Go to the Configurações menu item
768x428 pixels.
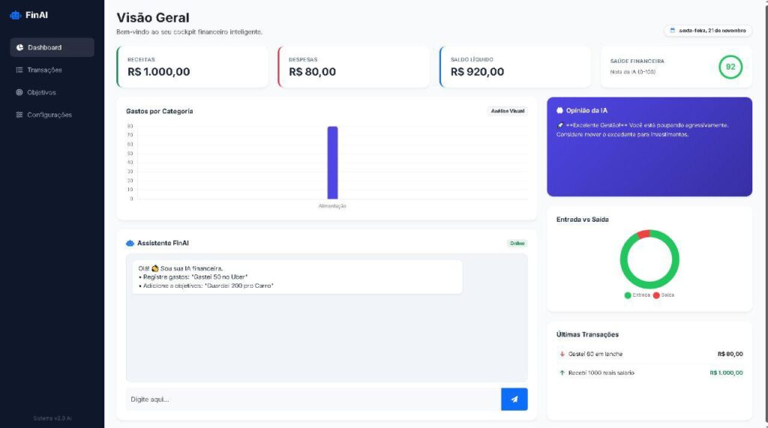[49, 115]
